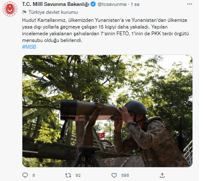View Türkiye devlet kurumu label info
Image resolution: width=203 pixels, height=181 pixels.
53,12
